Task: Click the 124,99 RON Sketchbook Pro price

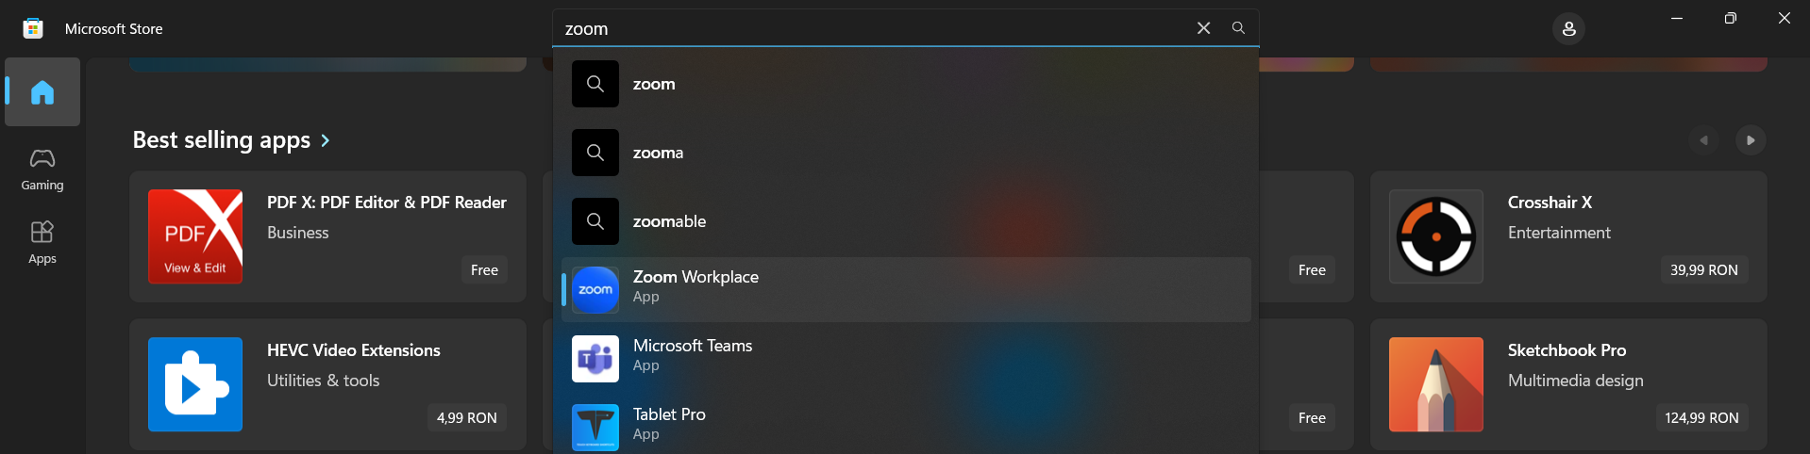Action: [1701, 417]
